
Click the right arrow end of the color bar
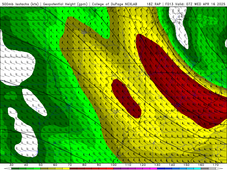(x=219, y=169)
